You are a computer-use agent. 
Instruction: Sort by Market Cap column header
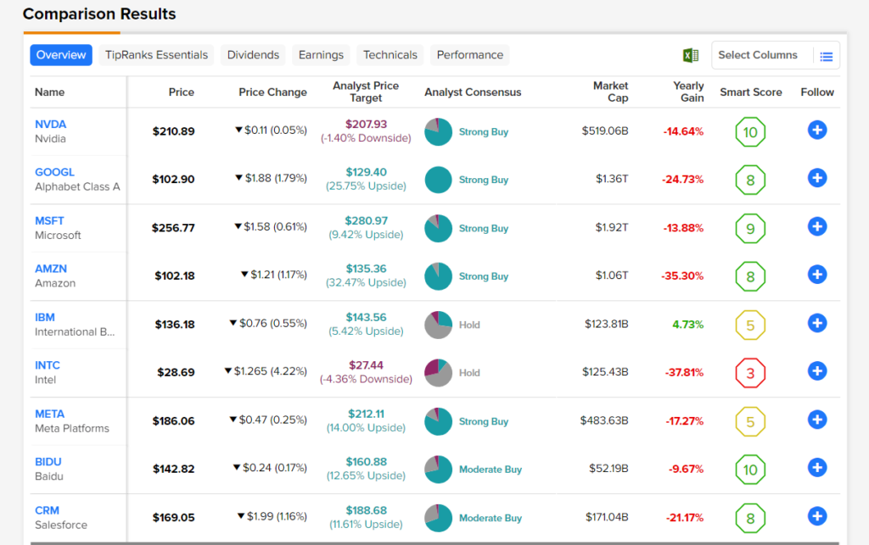pos(610,92)
